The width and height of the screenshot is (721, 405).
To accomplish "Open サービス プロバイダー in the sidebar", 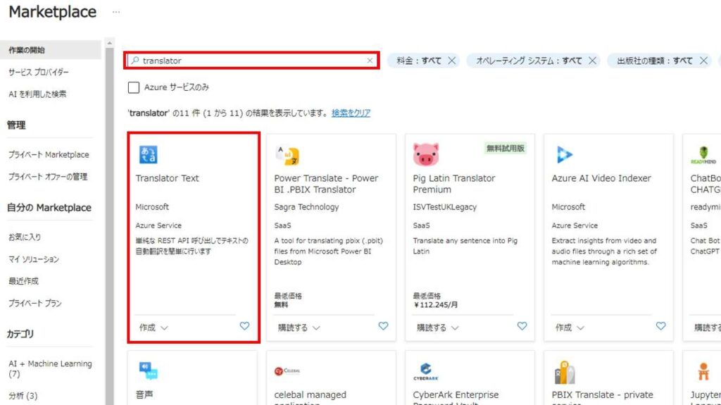I will point(39,72).
